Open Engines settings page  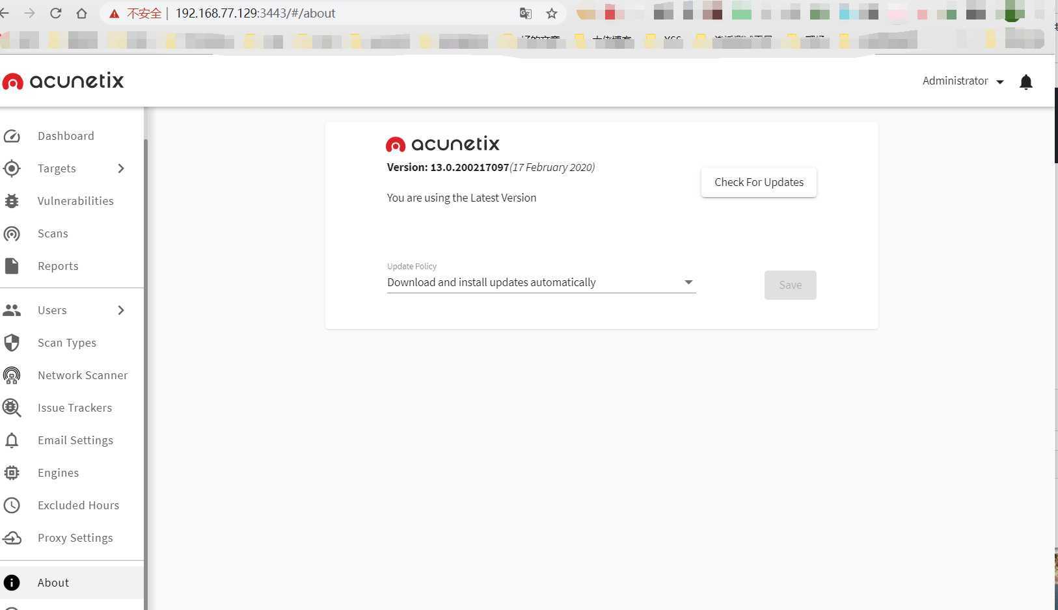click(x=72, y=473)
